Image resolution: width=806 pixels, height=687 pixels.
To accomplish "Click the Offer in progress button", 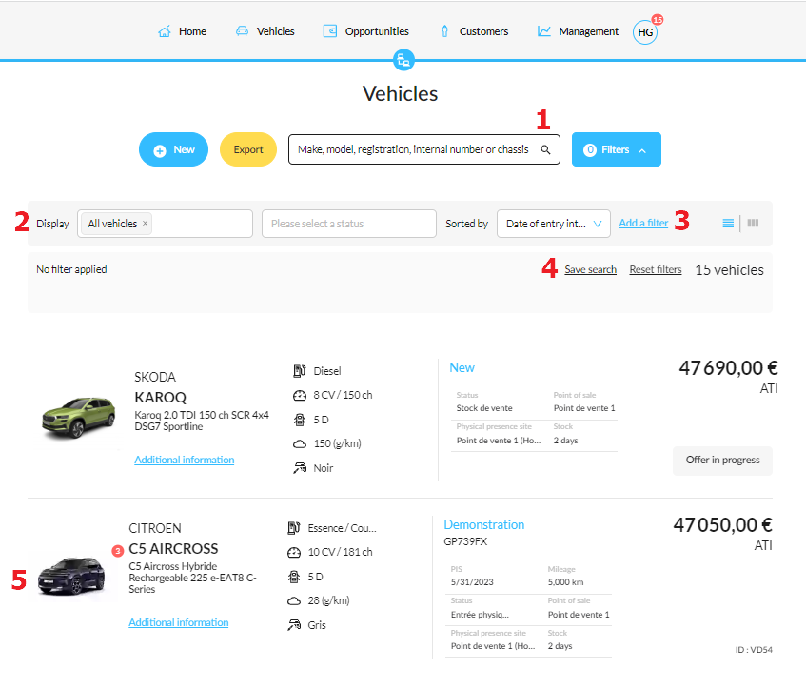I will pos(722,461).
